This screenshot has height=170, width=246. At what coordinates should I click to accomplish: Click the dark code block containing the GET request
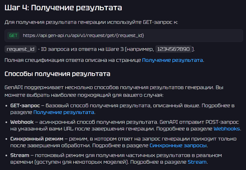click(123, 35)
